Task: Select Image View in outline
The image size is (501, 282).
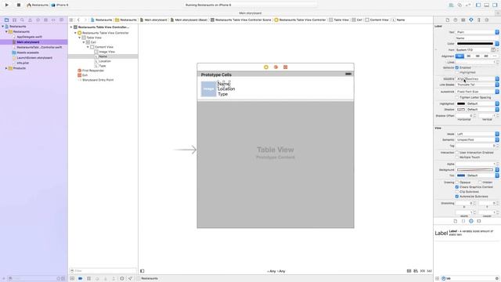Action: [x=106, y=52]
